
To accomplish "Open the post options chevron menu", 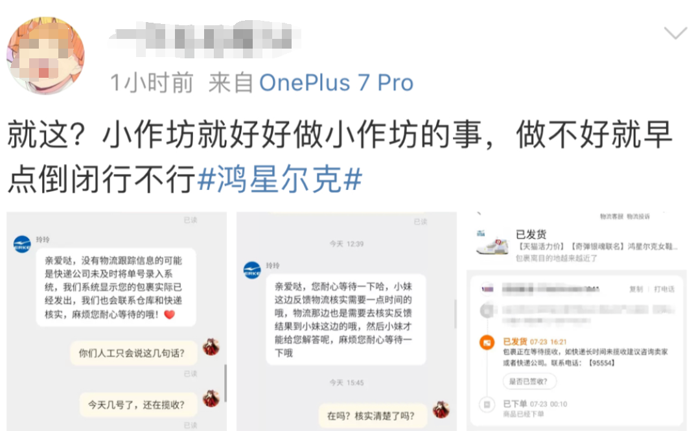I will 675,33.
